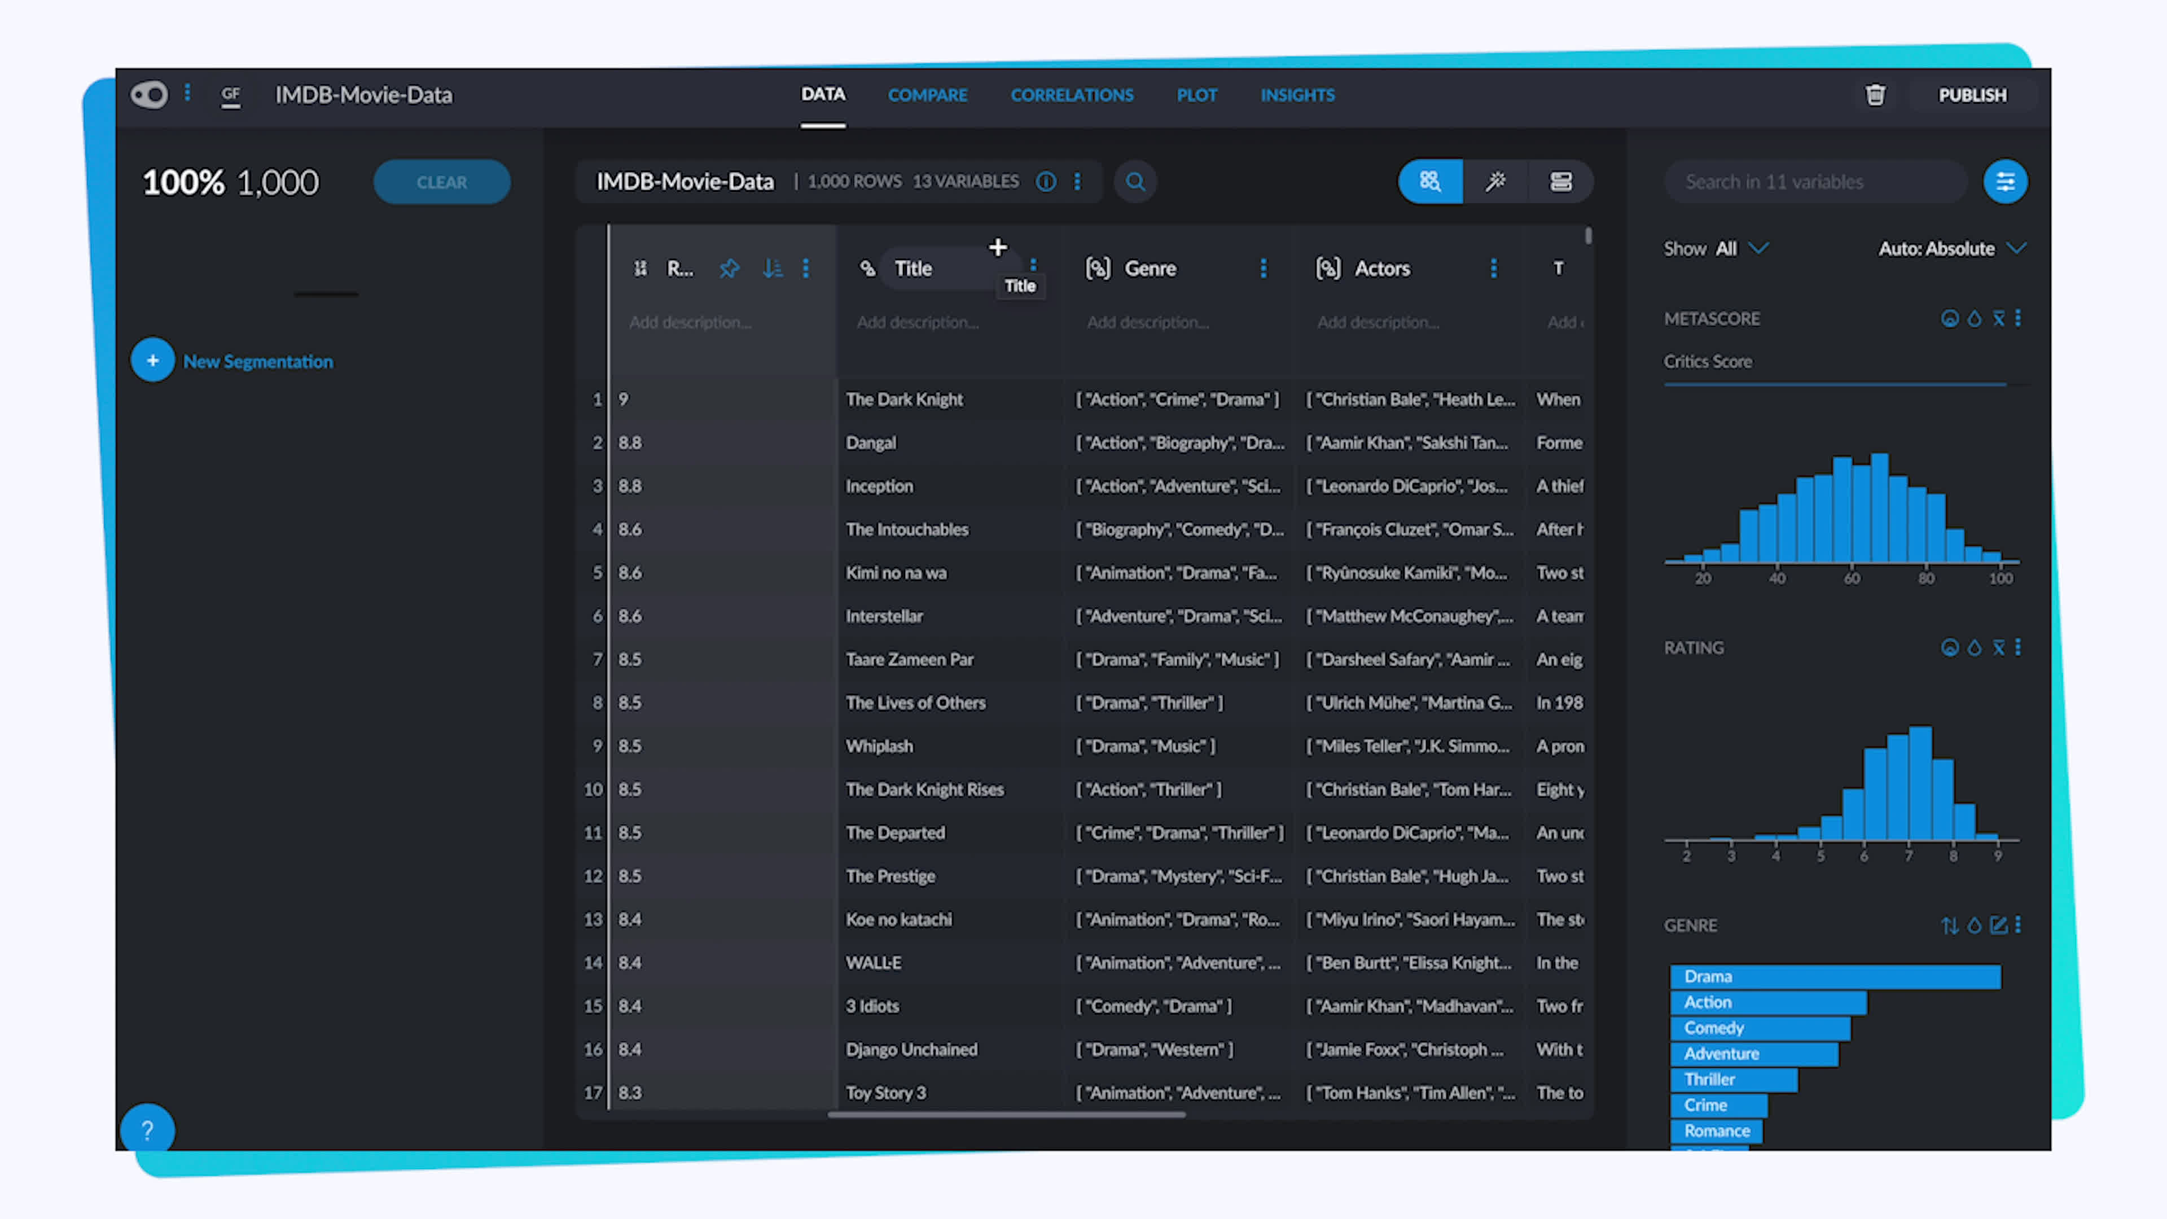Open dataset options menu dots

click(1077, 182)
